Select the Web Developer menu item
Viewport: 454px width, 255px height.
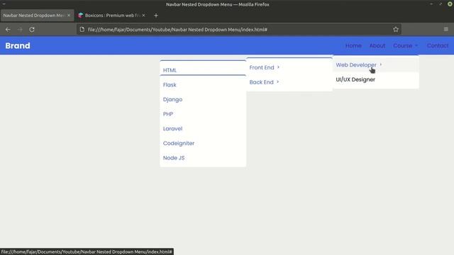pos(376,64)
